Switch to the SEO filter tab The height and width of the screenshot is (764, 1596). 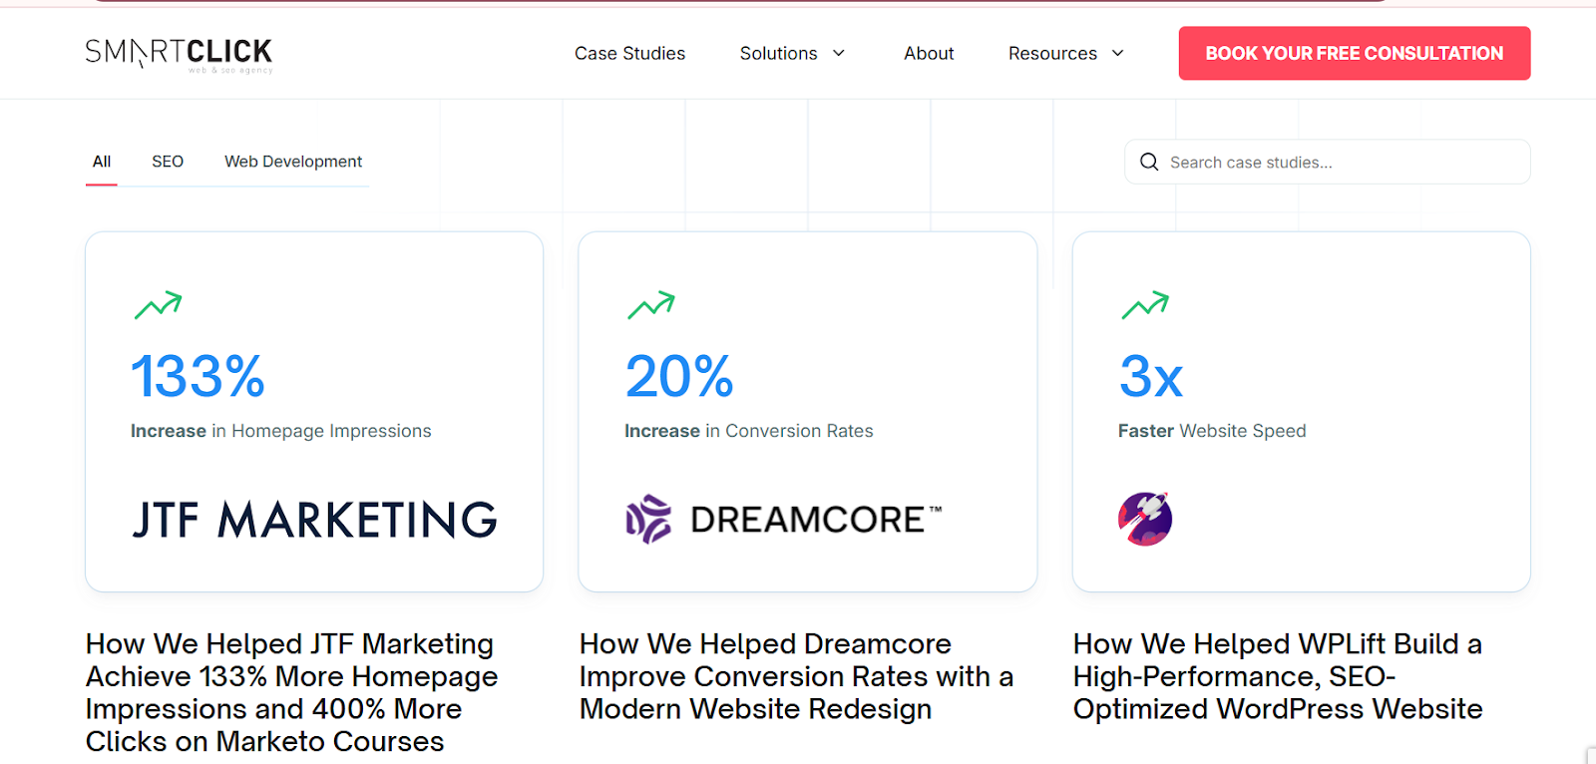coord(167,161)
